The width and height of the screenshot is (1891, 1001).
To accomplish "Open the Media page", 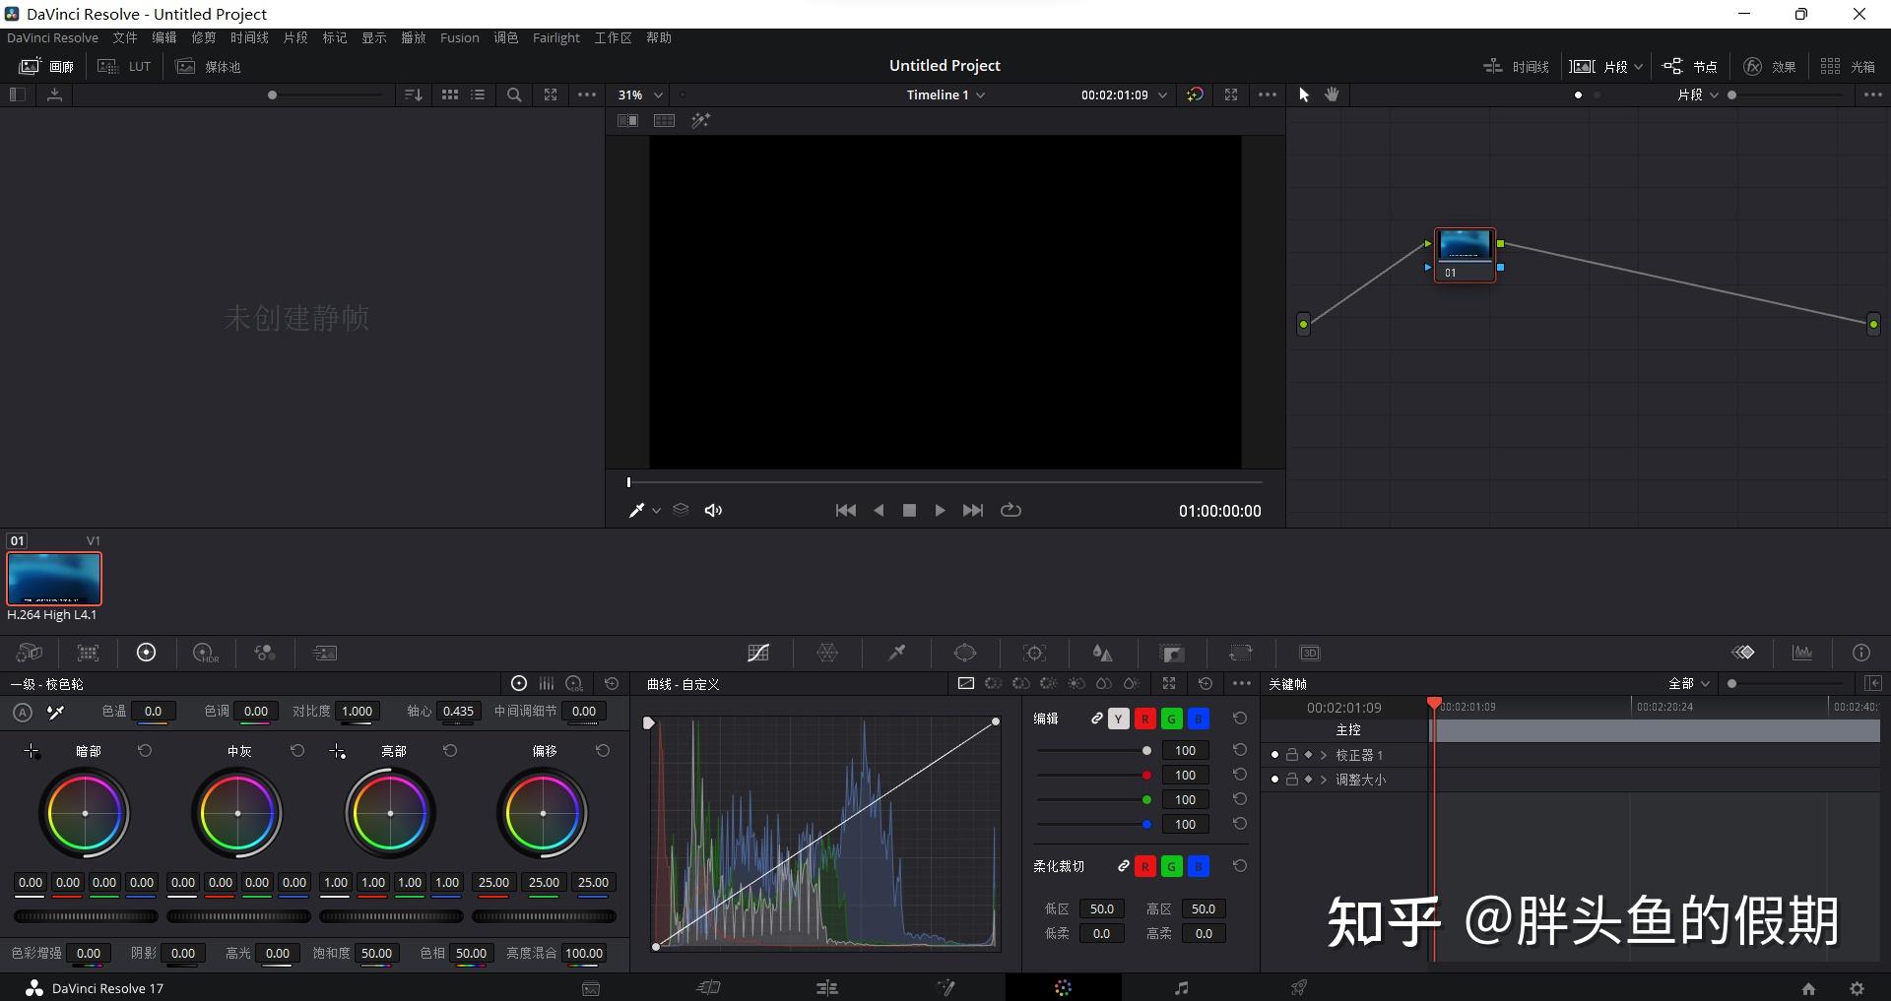I will 590,987.
